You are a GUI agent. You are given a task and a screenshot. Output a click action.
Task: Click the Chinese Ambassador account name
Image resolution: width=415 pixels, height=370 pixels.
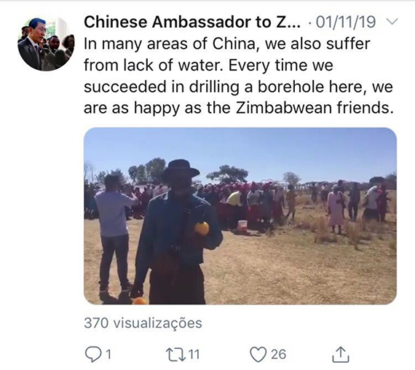(x=192, y=22)
